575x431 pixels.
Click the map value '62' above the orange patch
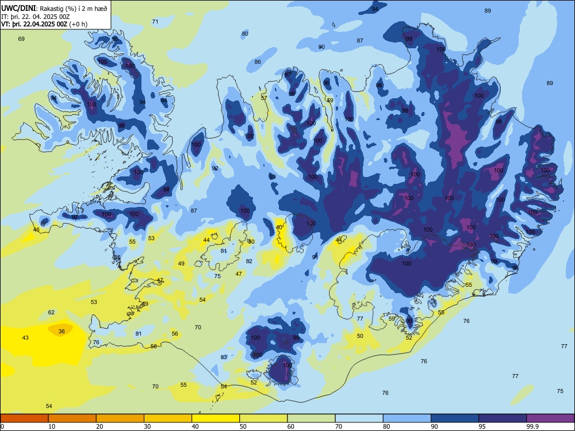(51, 312)
